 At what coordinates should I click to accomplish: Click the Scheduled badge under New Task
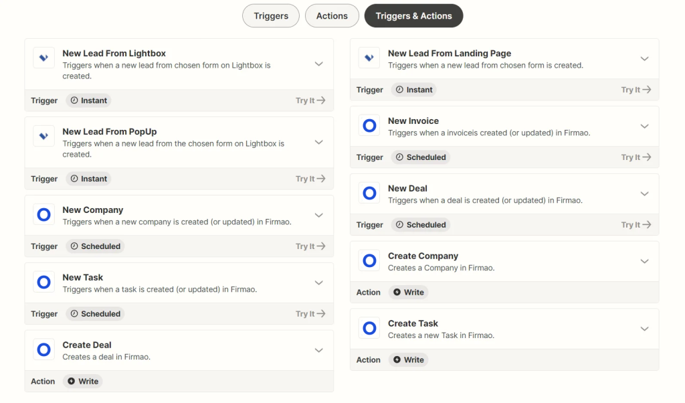point(95,314)
